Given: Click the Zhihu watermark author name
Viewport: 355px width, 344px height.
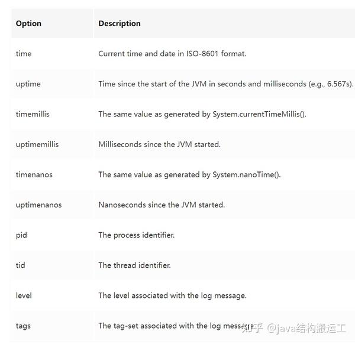Looking at the screenshot, I should tap(306, 329).
